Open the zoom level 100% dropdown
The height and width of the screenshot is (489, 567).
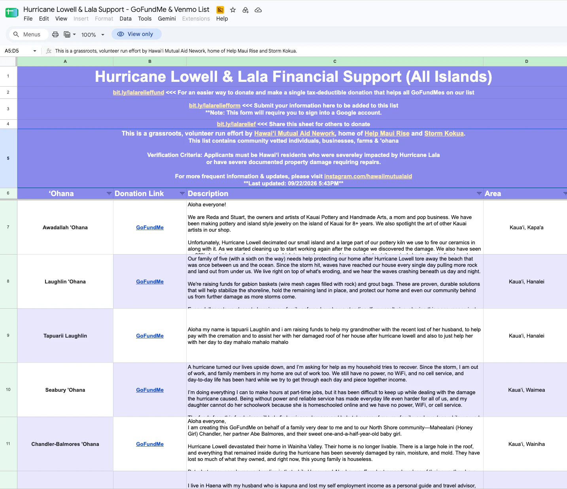pos(93,34)
